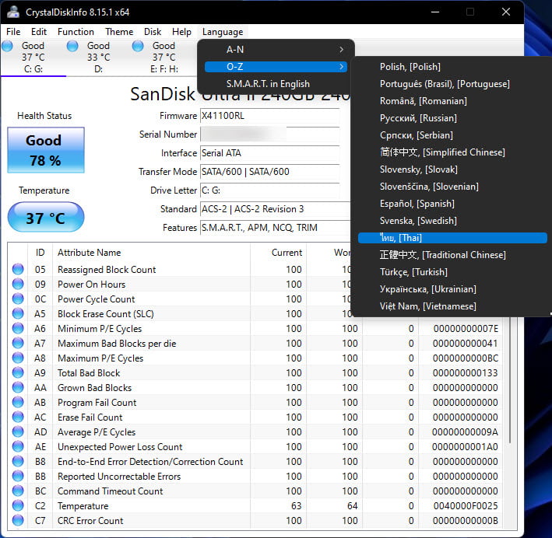Click status orb for Block Erase Count (SLC)
The image size is (552, 538).
(x=18, y=313)
